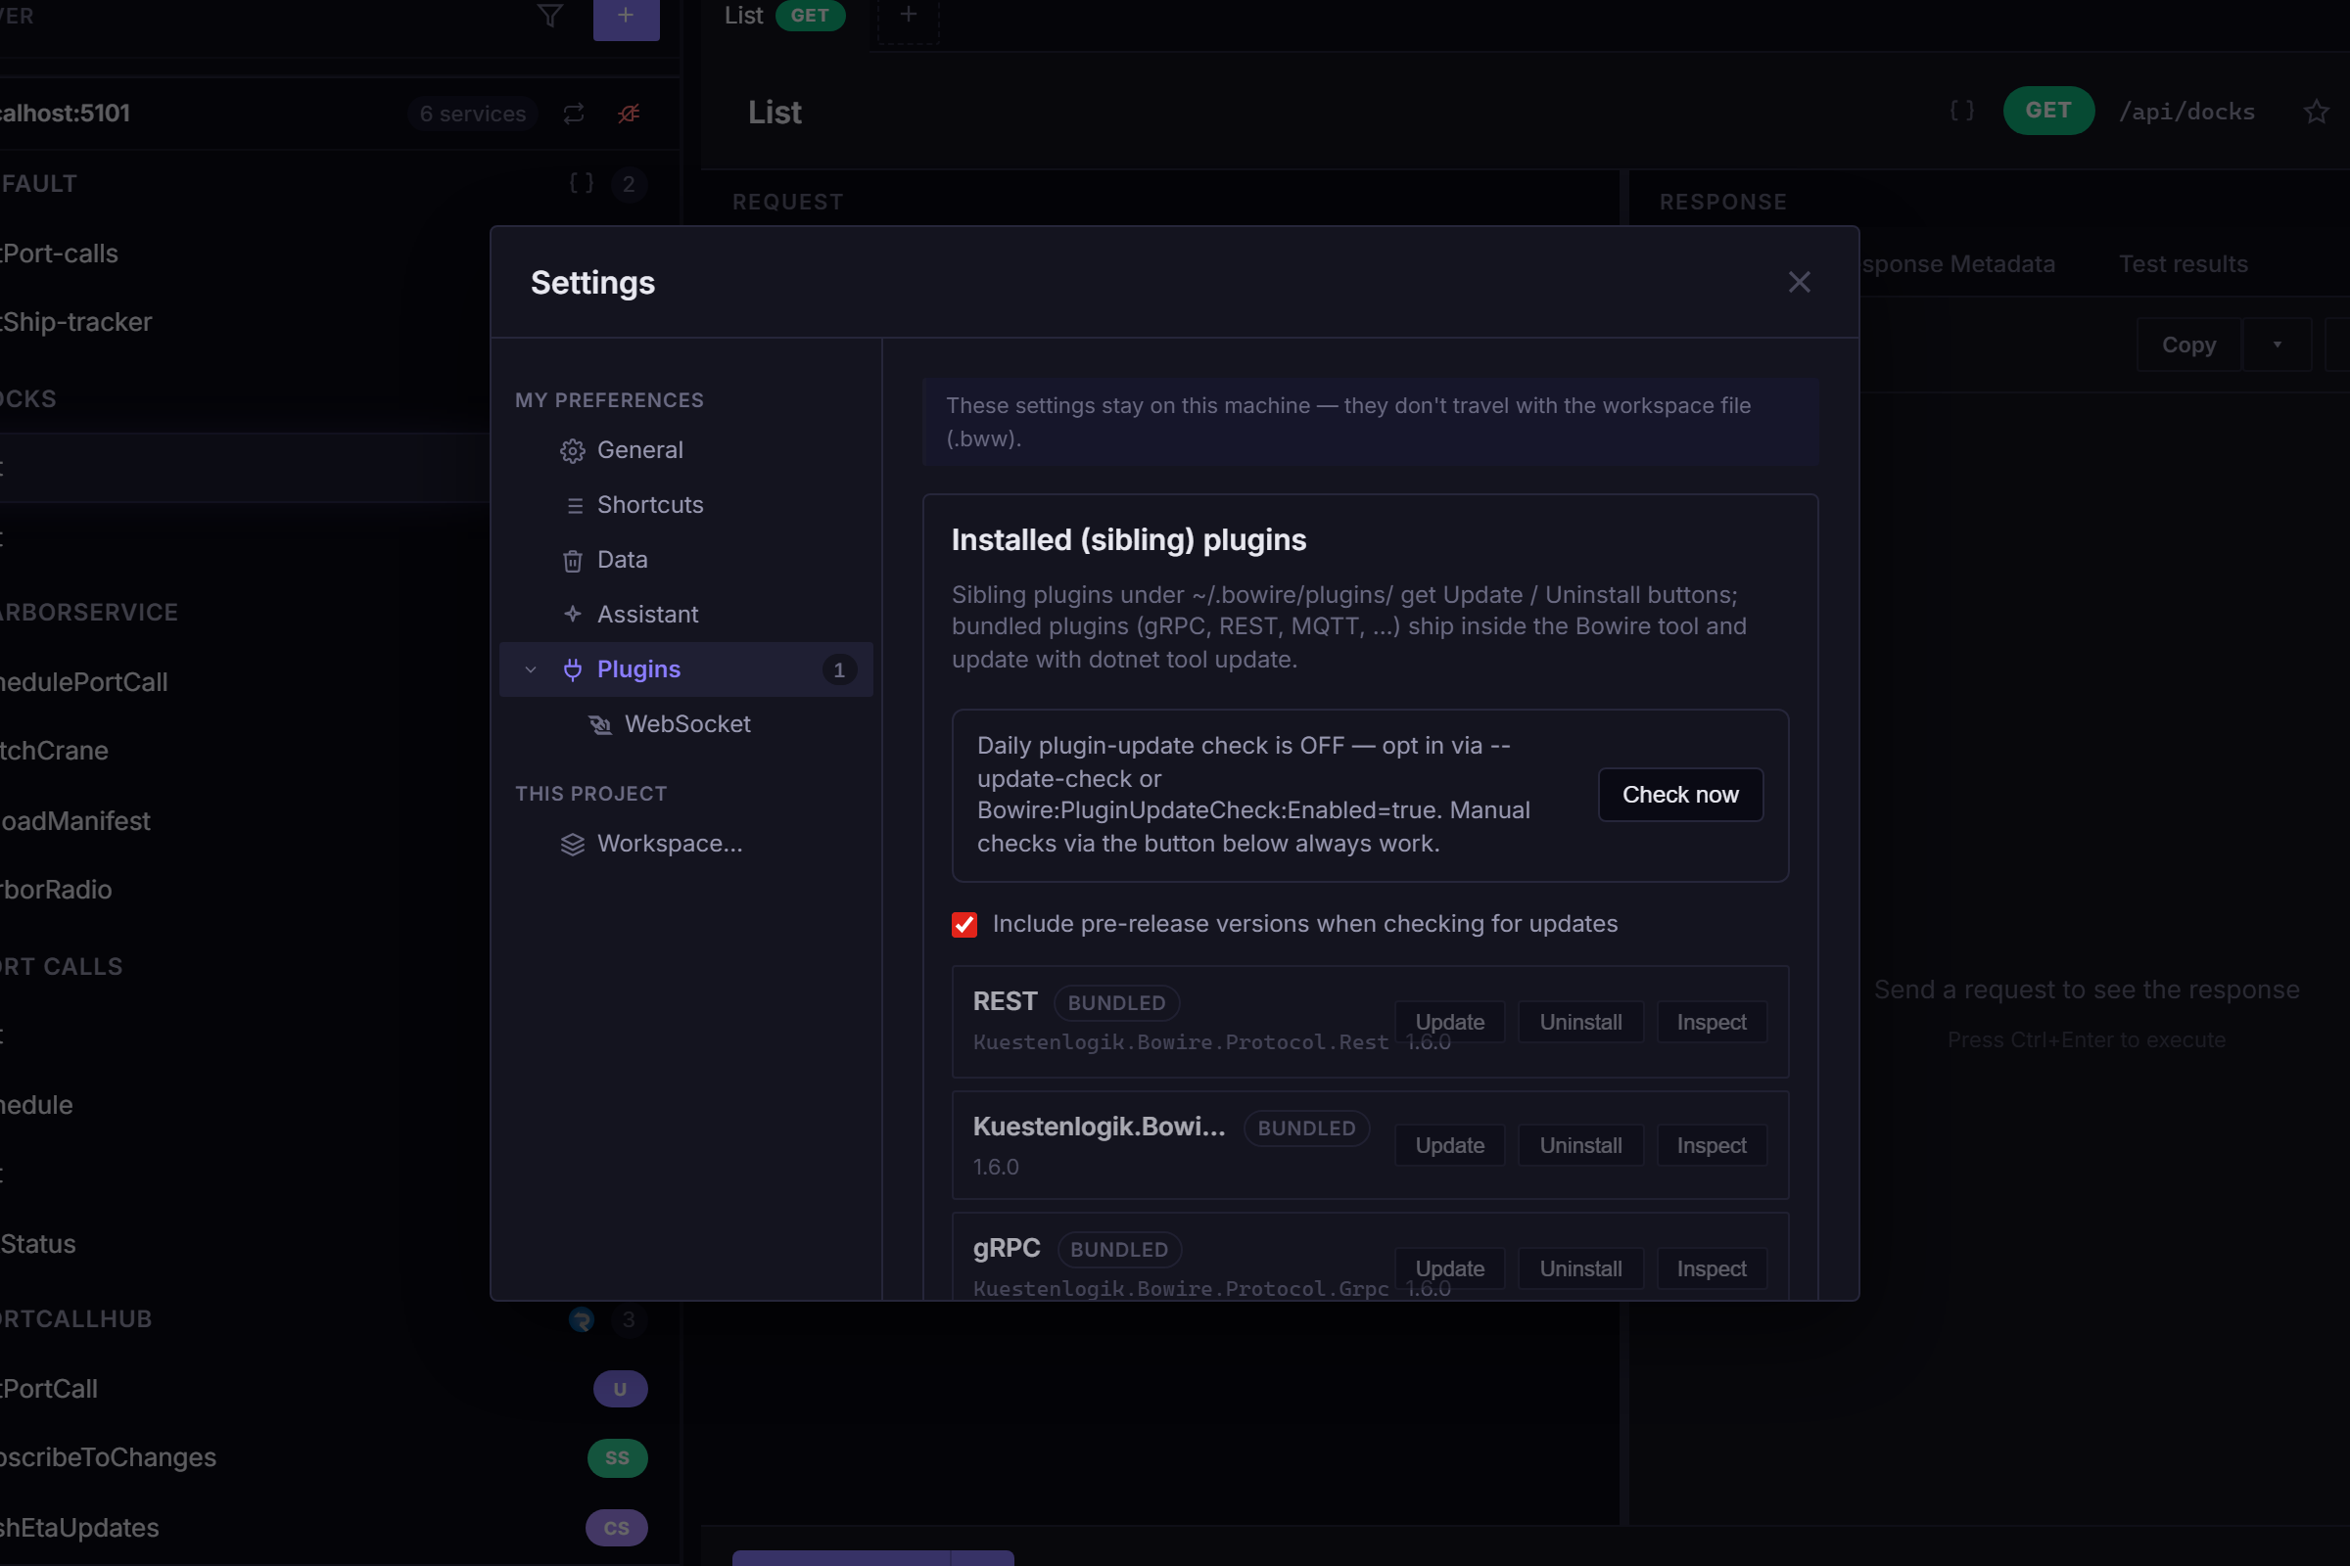Click the Shortcuts list icon
Image resolution: width=2350 pixels, height=1566 pixels.
[x=575, y=506]
